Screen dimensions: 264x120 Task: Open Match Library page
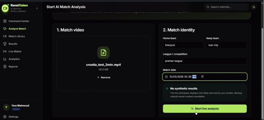click(x=17, y=36)
